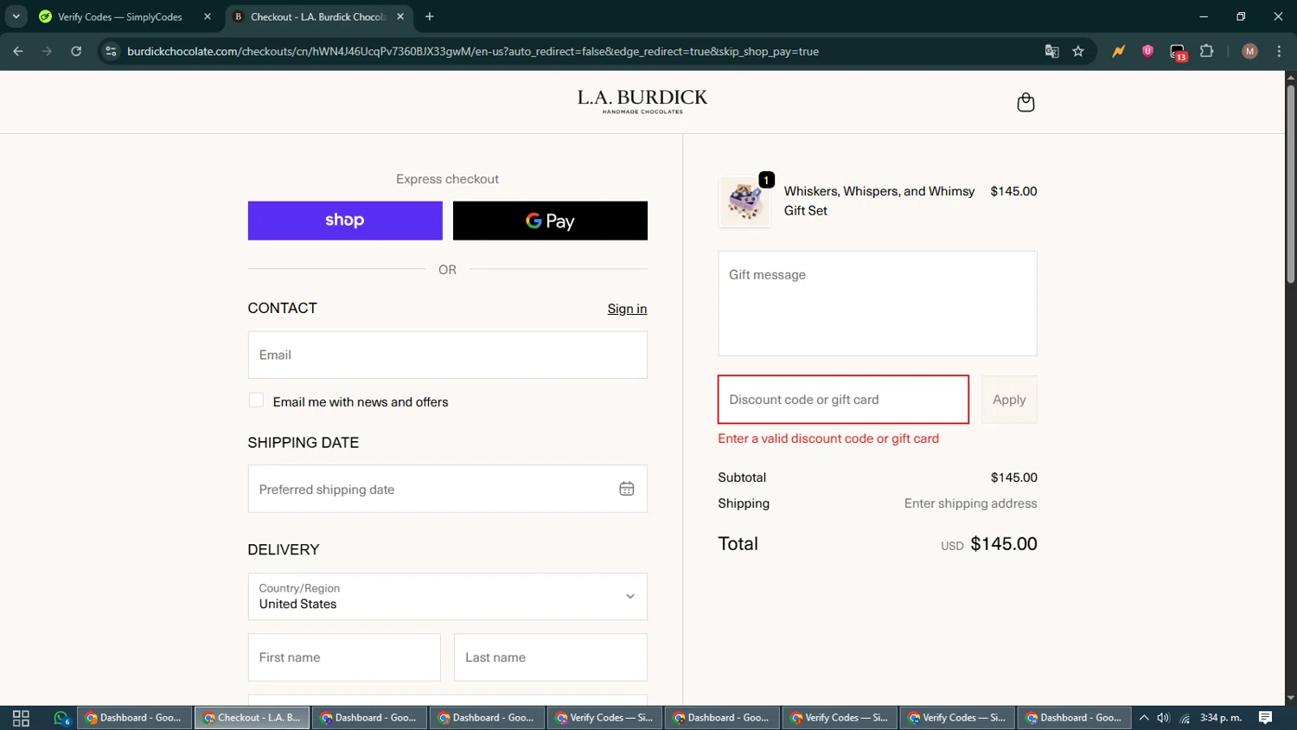This screenshot has height=730, width=1297.
Task: Click the Apply discount button
Action: coord(1009,400)
